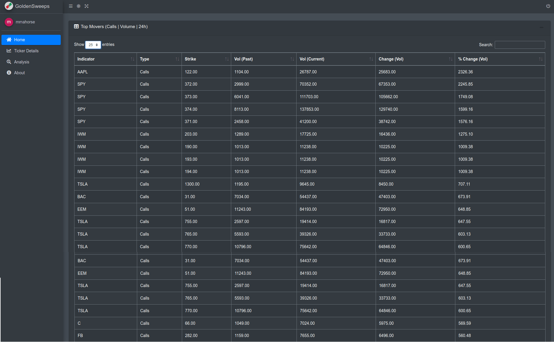Click the GoldenSweeps logo icon

[9, 6]
